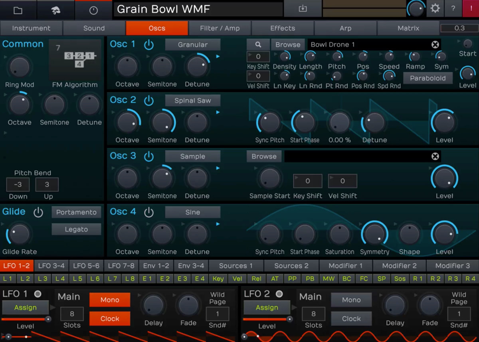479x342 pixels.
Task: Open the Granular oscillator type dropdown
Action: tap(193, 45)
